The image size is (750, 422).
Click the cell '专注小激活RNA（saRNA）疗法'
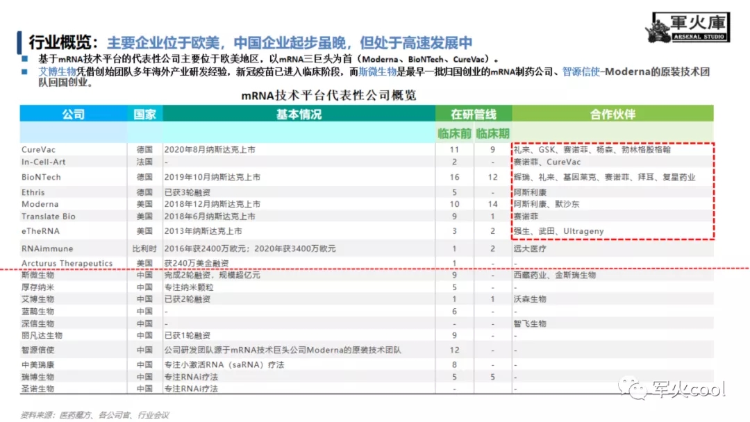(224, 364)
